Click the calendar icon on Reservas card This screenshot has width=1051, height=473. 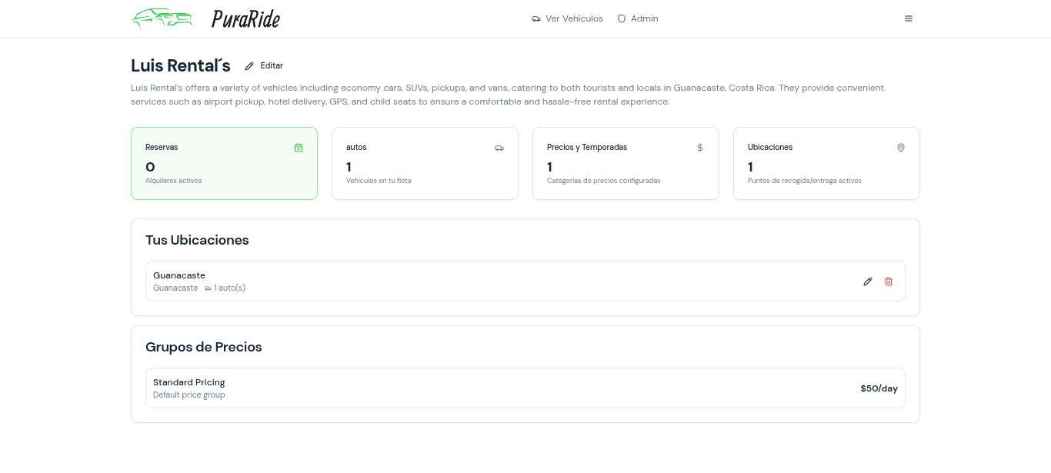click(299, 148)
